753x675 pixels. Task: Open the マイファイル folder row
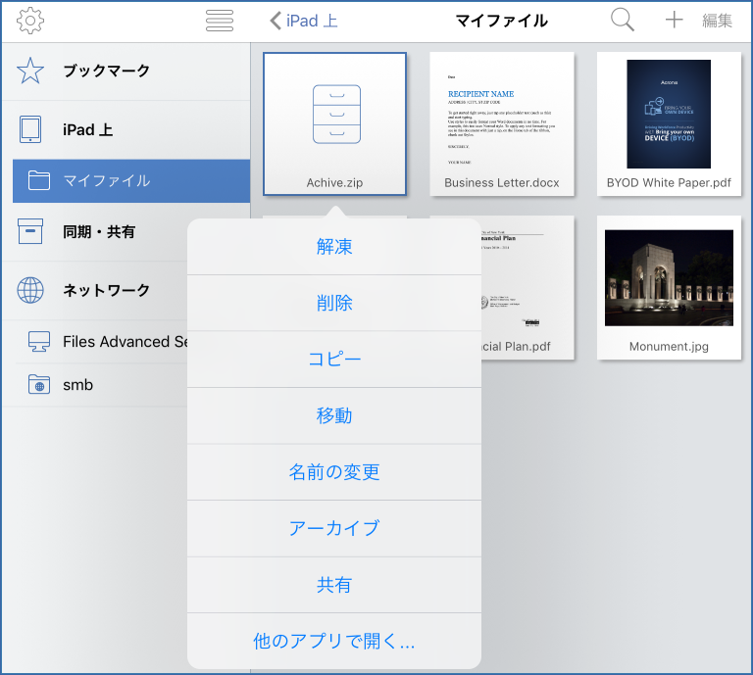click(x=131, y=181)
